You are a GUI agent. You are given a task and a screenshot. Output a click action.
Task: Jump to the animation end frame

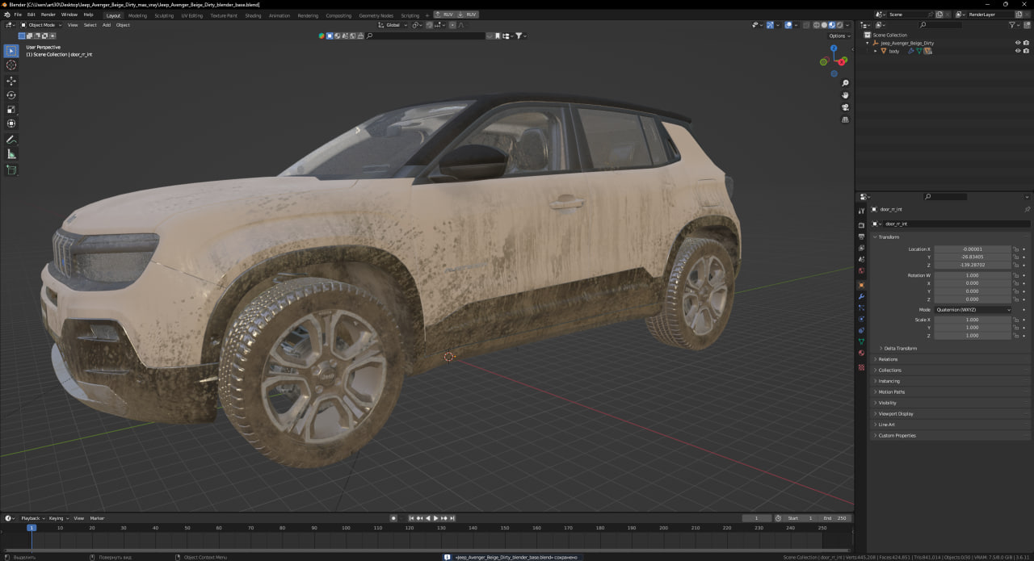[x=452, y=518]
